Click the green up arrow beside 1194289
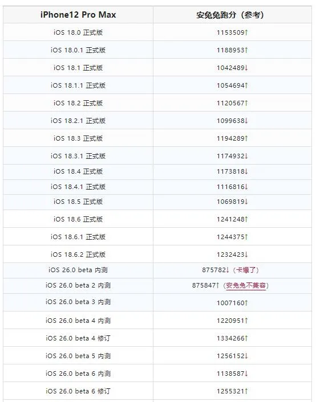The height and width of the screenshot is (402, 316). [246, 138]
